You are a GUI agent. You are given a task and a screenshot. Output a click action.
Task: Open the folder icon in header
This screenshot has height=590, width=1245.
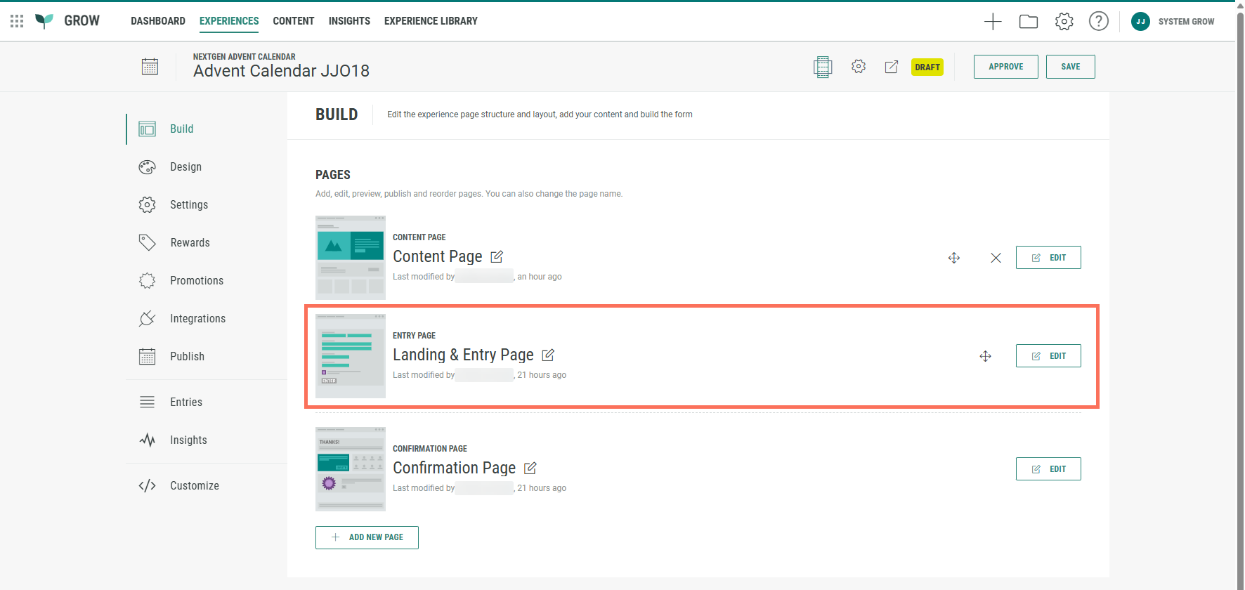(x=1028, y=22)
